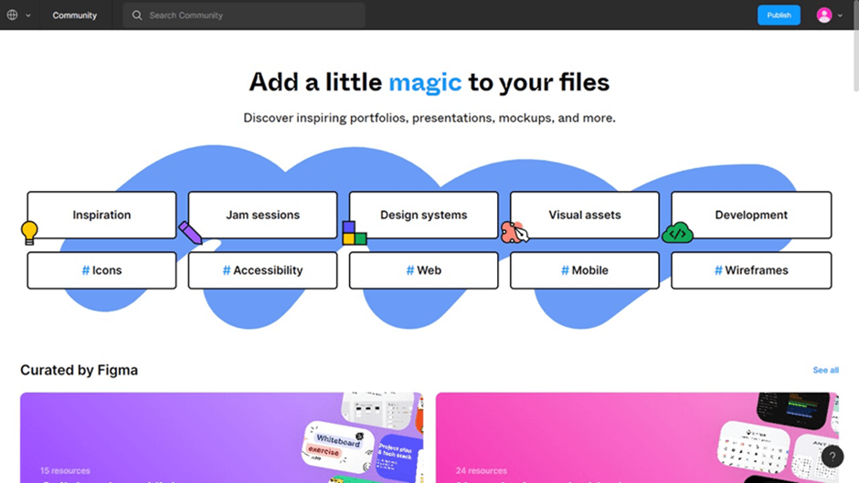Click the colored blocks design systems icon
This screenshot has width=859, height=483.
(x=355, y=233)
